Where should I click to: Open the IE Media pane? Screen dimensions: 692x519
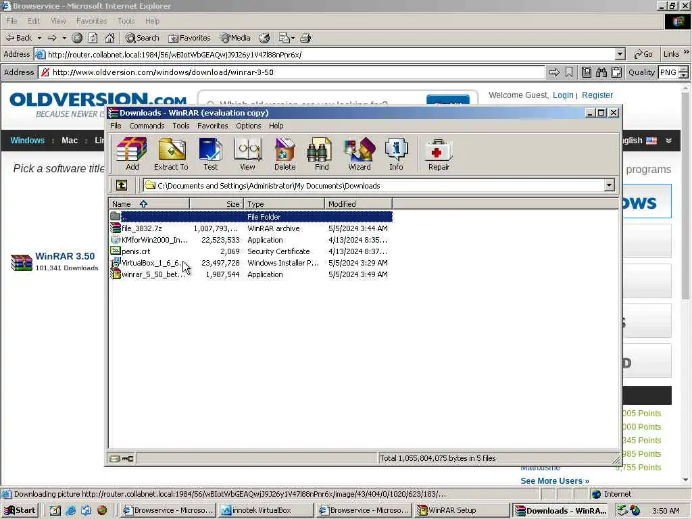(x=235, y=38)
